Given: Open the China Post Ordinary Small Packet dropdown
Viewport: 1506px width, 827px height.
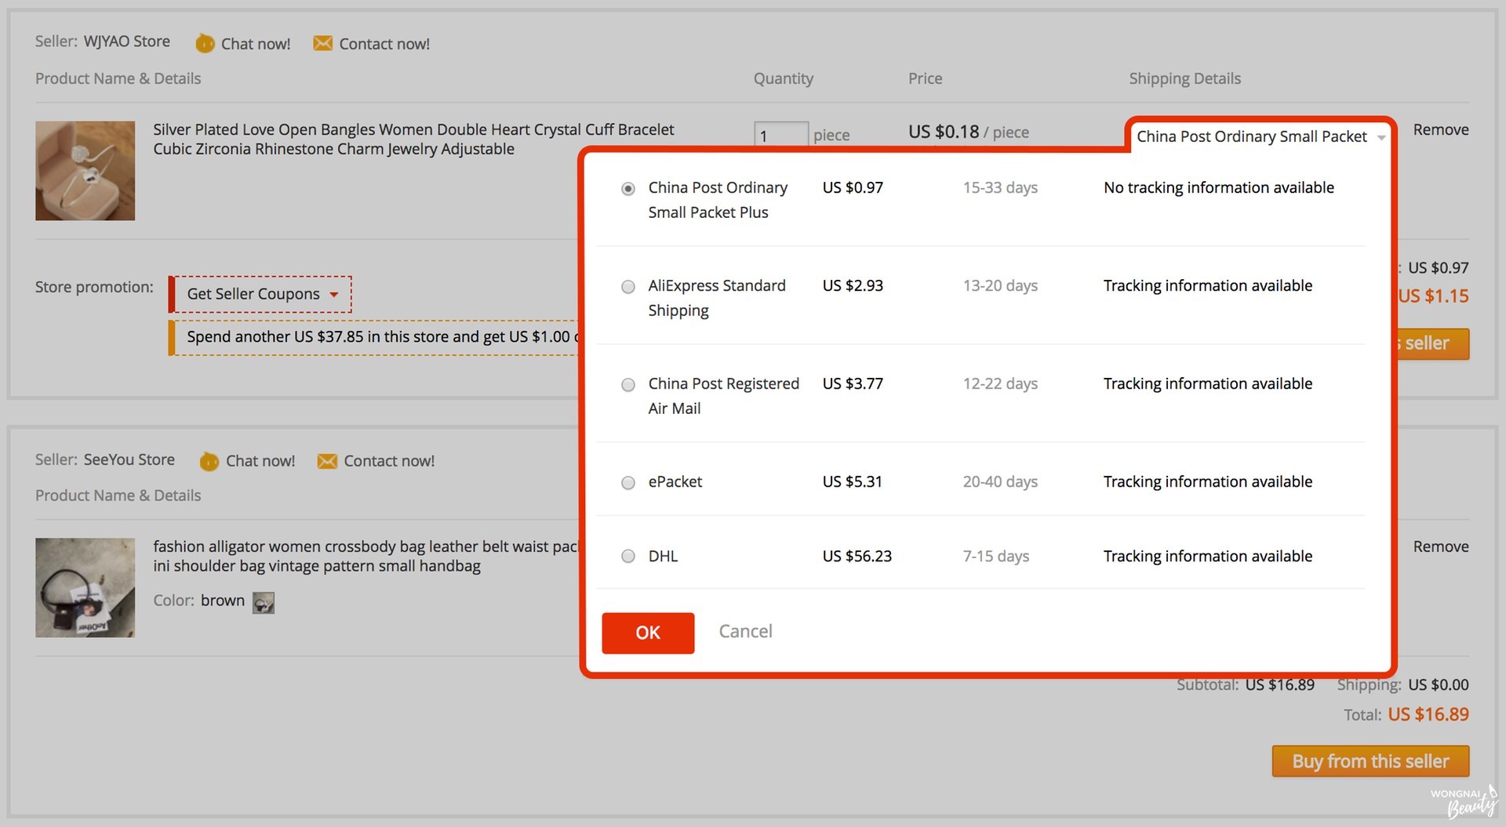Looking at the screenshot, I should pyautogui.click(x=1260, y=136).
